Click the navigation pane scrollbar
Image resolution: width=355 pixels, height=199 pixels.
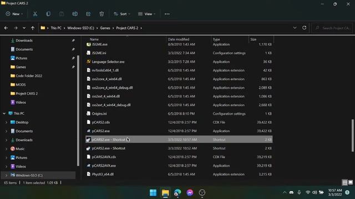point(78,111)
